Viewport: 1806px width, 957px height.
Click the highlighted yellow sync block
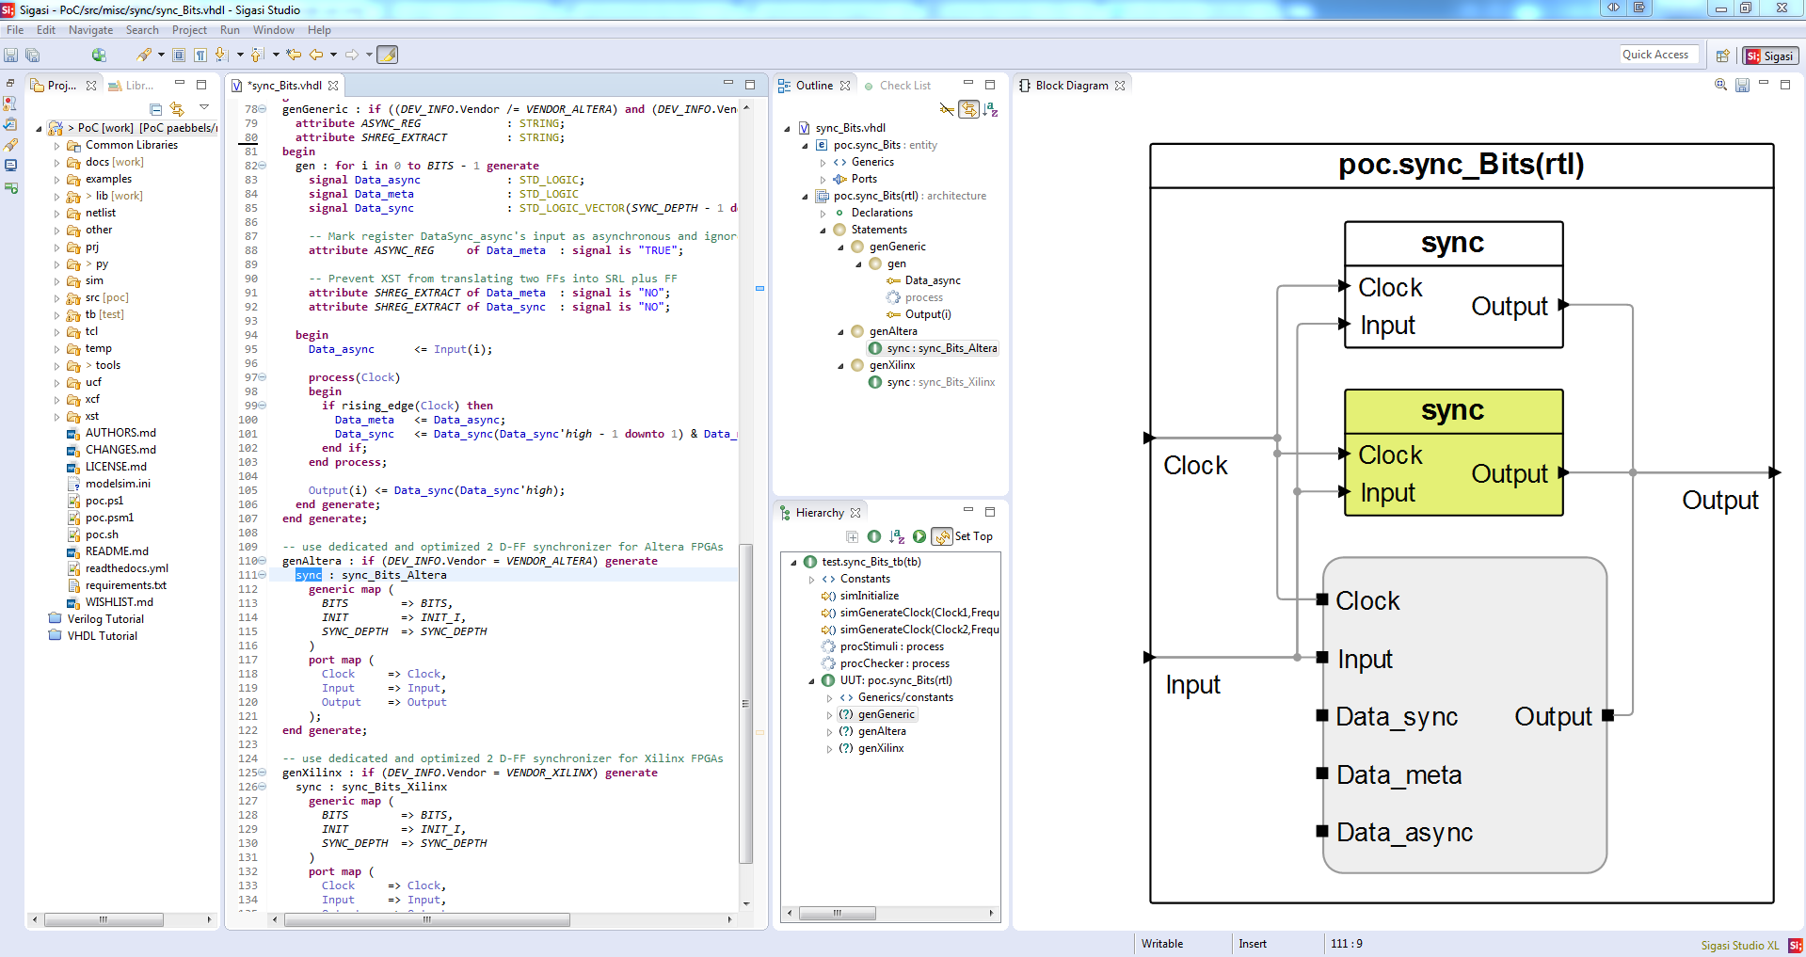[x=1453, y=453]
